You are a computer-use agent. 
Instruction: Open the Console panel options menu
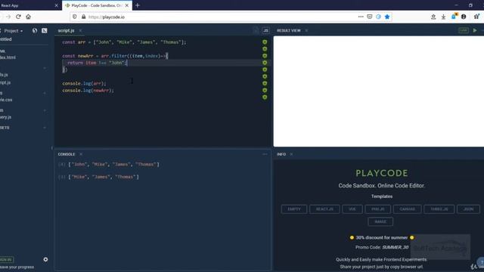click(265, 154)
